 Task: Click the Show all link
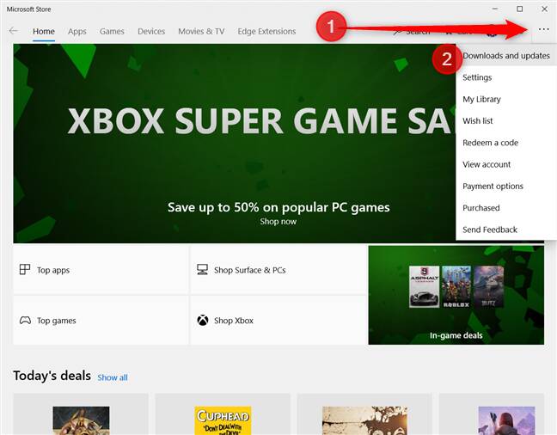tap(112, 377)
